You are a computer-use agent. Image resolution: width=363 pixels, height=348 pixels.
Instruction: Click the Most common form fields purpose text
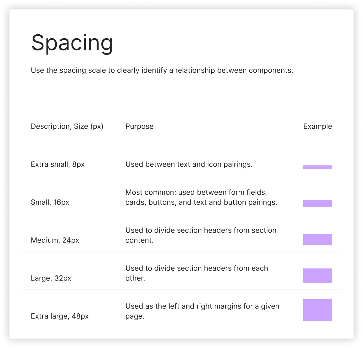(x=201, y=197)
